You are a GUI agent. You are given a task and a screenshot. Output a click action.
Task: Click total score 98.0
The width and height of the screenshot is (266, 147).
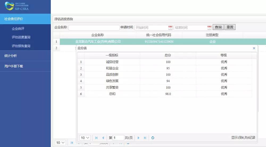168,94
